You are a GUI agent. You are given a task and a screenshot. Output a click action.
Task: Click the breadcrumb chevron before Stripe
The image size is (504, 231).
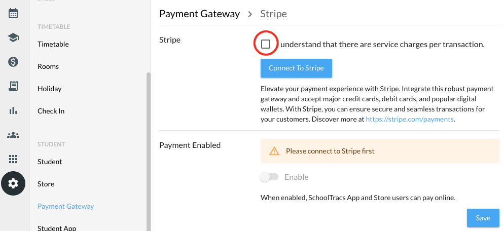click(x=250, y=14)
